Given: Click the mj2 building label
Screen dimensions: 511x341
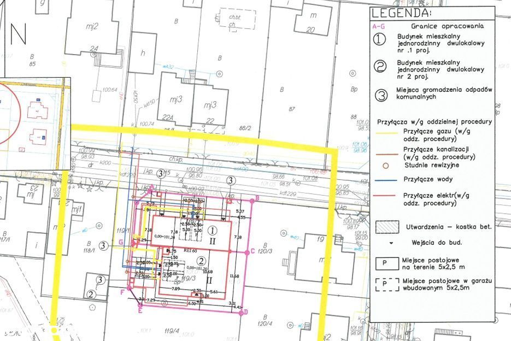Looking at the screenshot, I should tap(92, 26).
